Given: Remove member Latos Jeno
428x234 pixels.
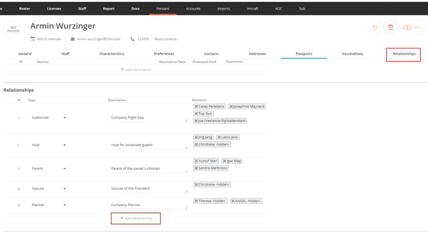Looking at the screenshot, I should coord(219,137).
